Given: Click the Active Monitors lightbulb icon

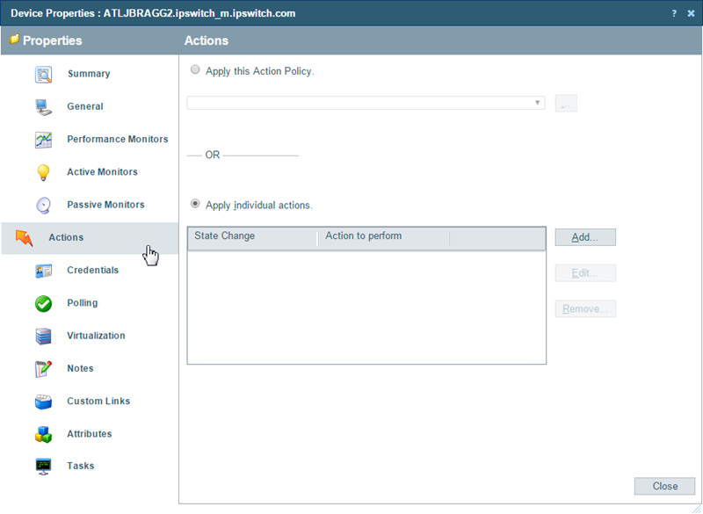Looking at the screenshot, I should (x=43, y=172).
